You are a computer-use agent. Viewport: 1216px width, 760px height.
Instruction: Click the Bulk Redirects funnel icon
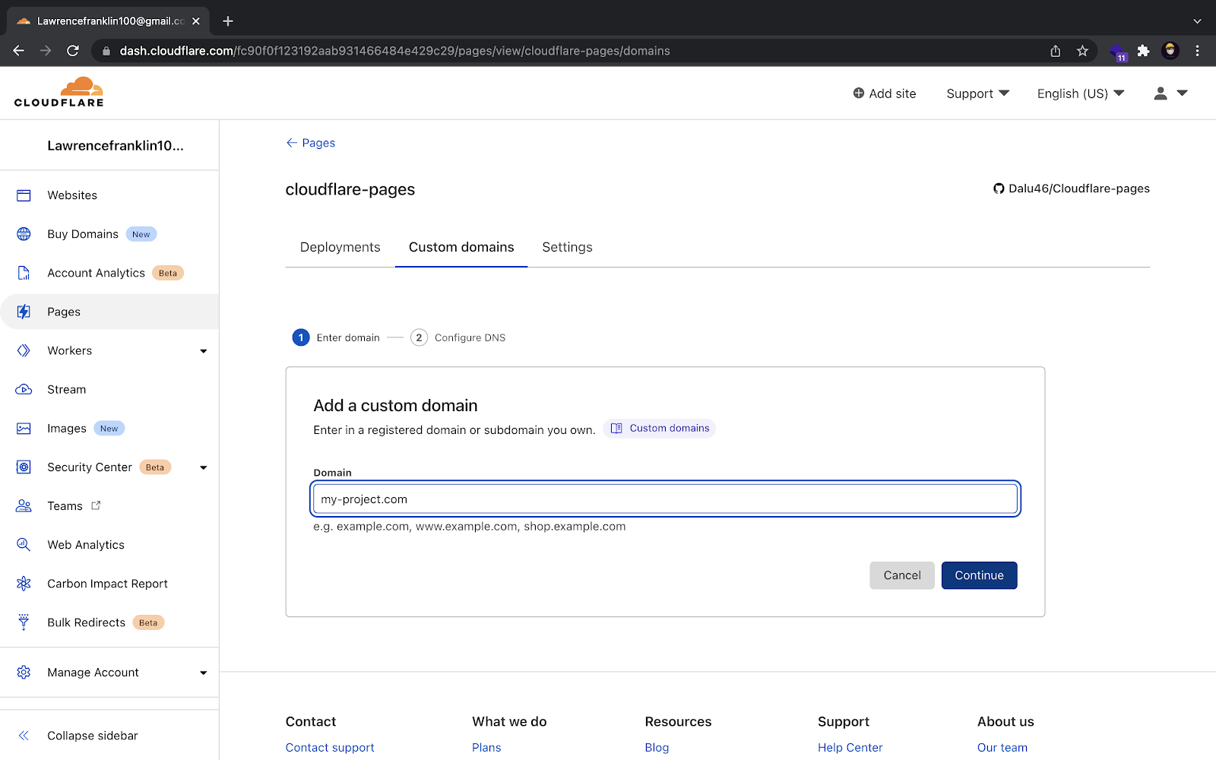24,622
